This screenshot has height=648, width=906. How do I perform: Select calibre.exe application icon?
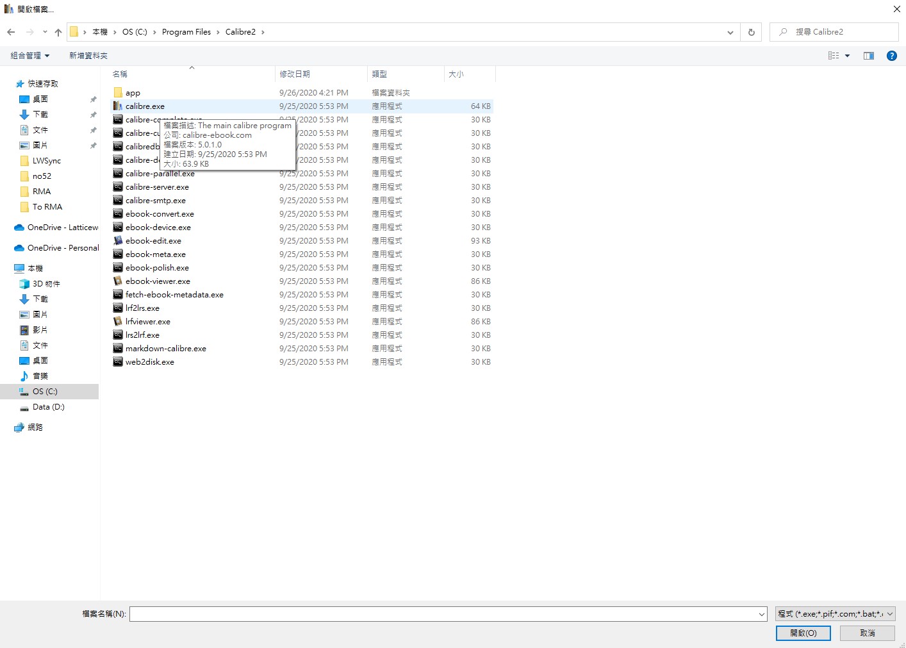pos(118,106)
